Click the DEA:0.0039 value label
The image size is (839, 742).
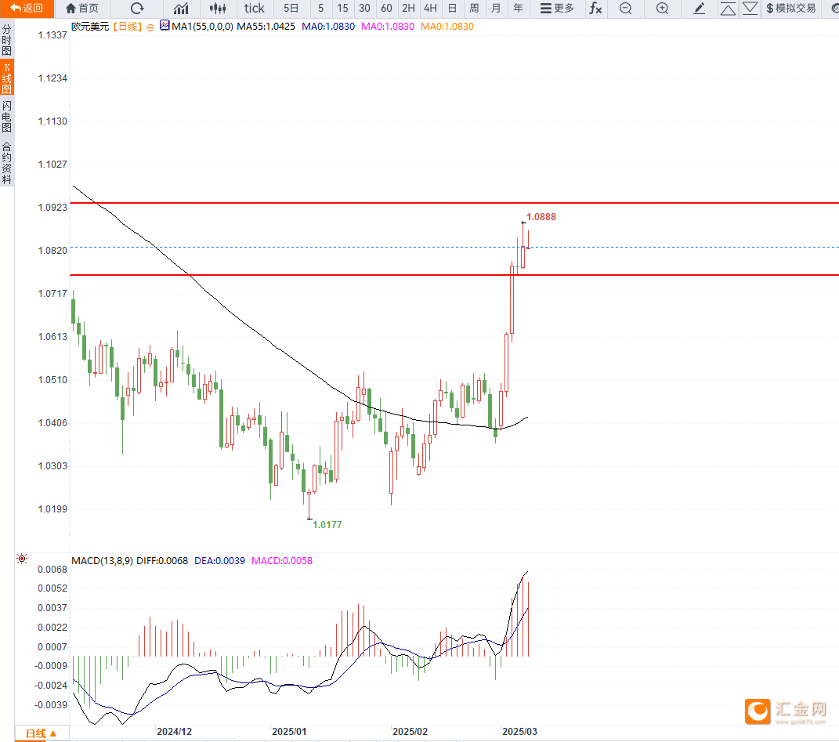tap(219, 560)
